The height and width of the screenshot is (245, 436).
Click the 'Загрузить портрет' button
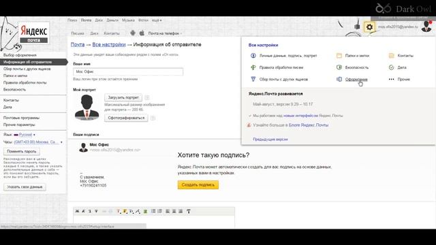123,97
